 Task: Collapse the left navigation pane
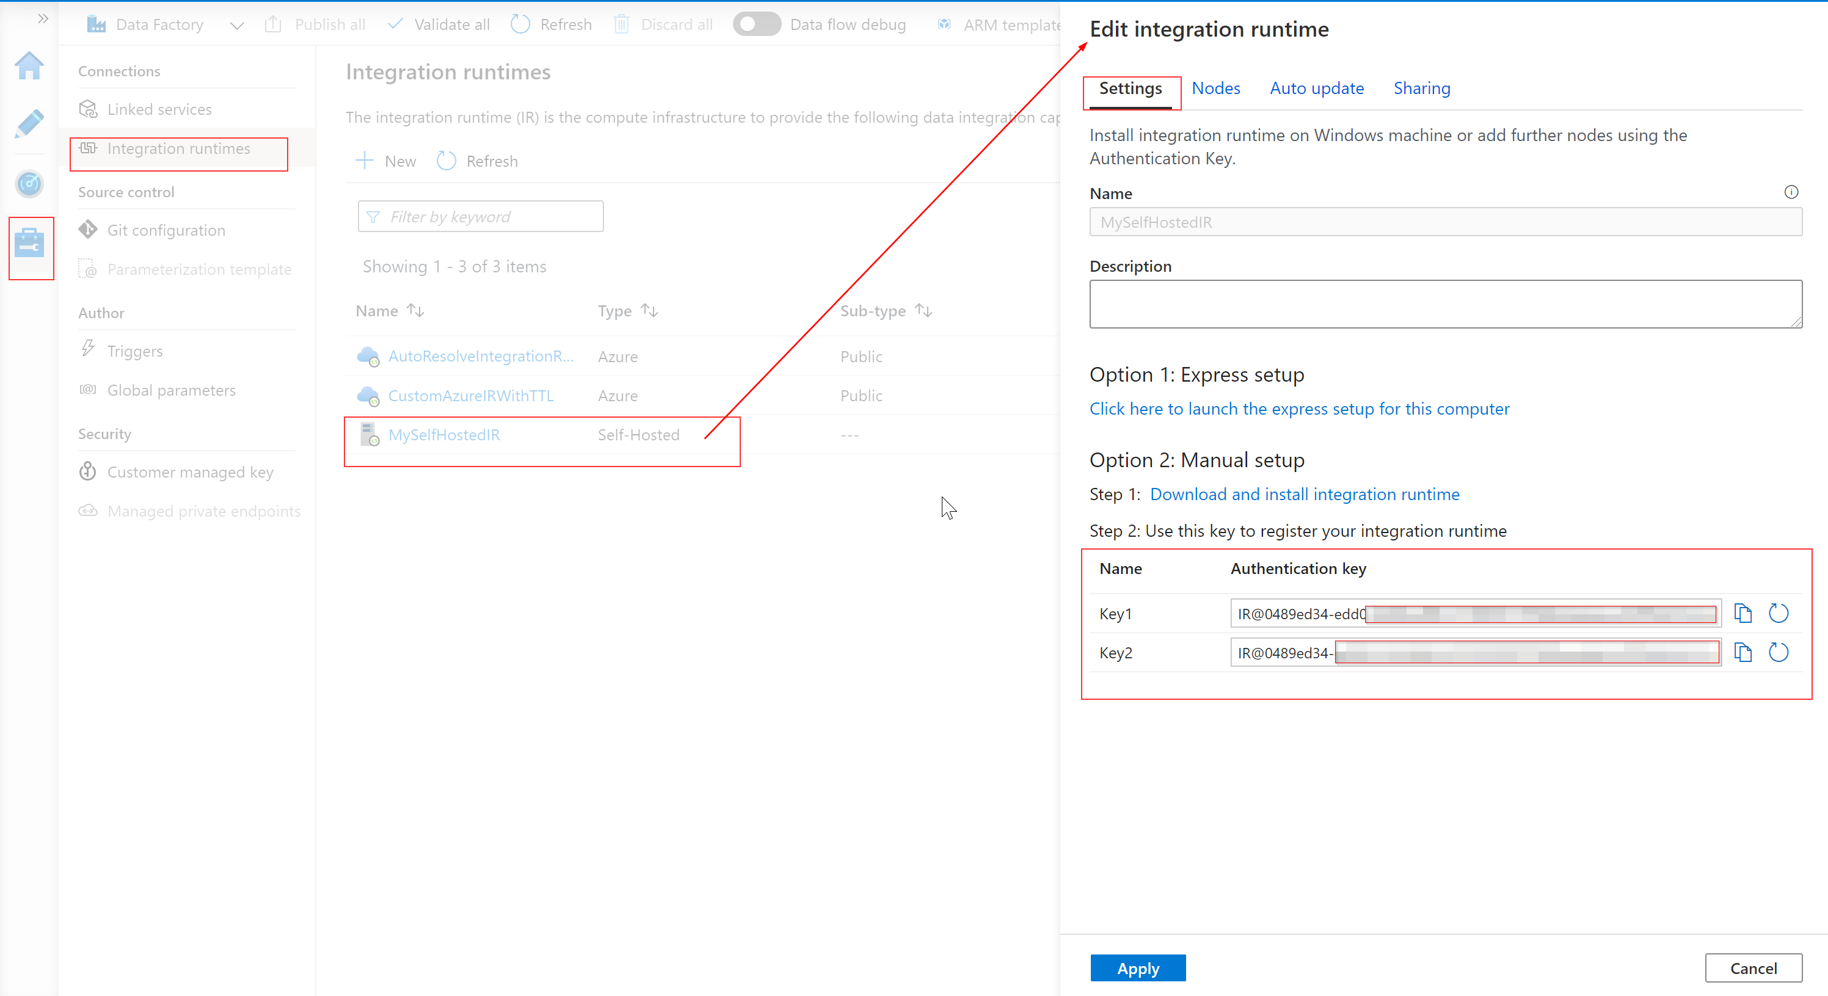coord(43,18)
